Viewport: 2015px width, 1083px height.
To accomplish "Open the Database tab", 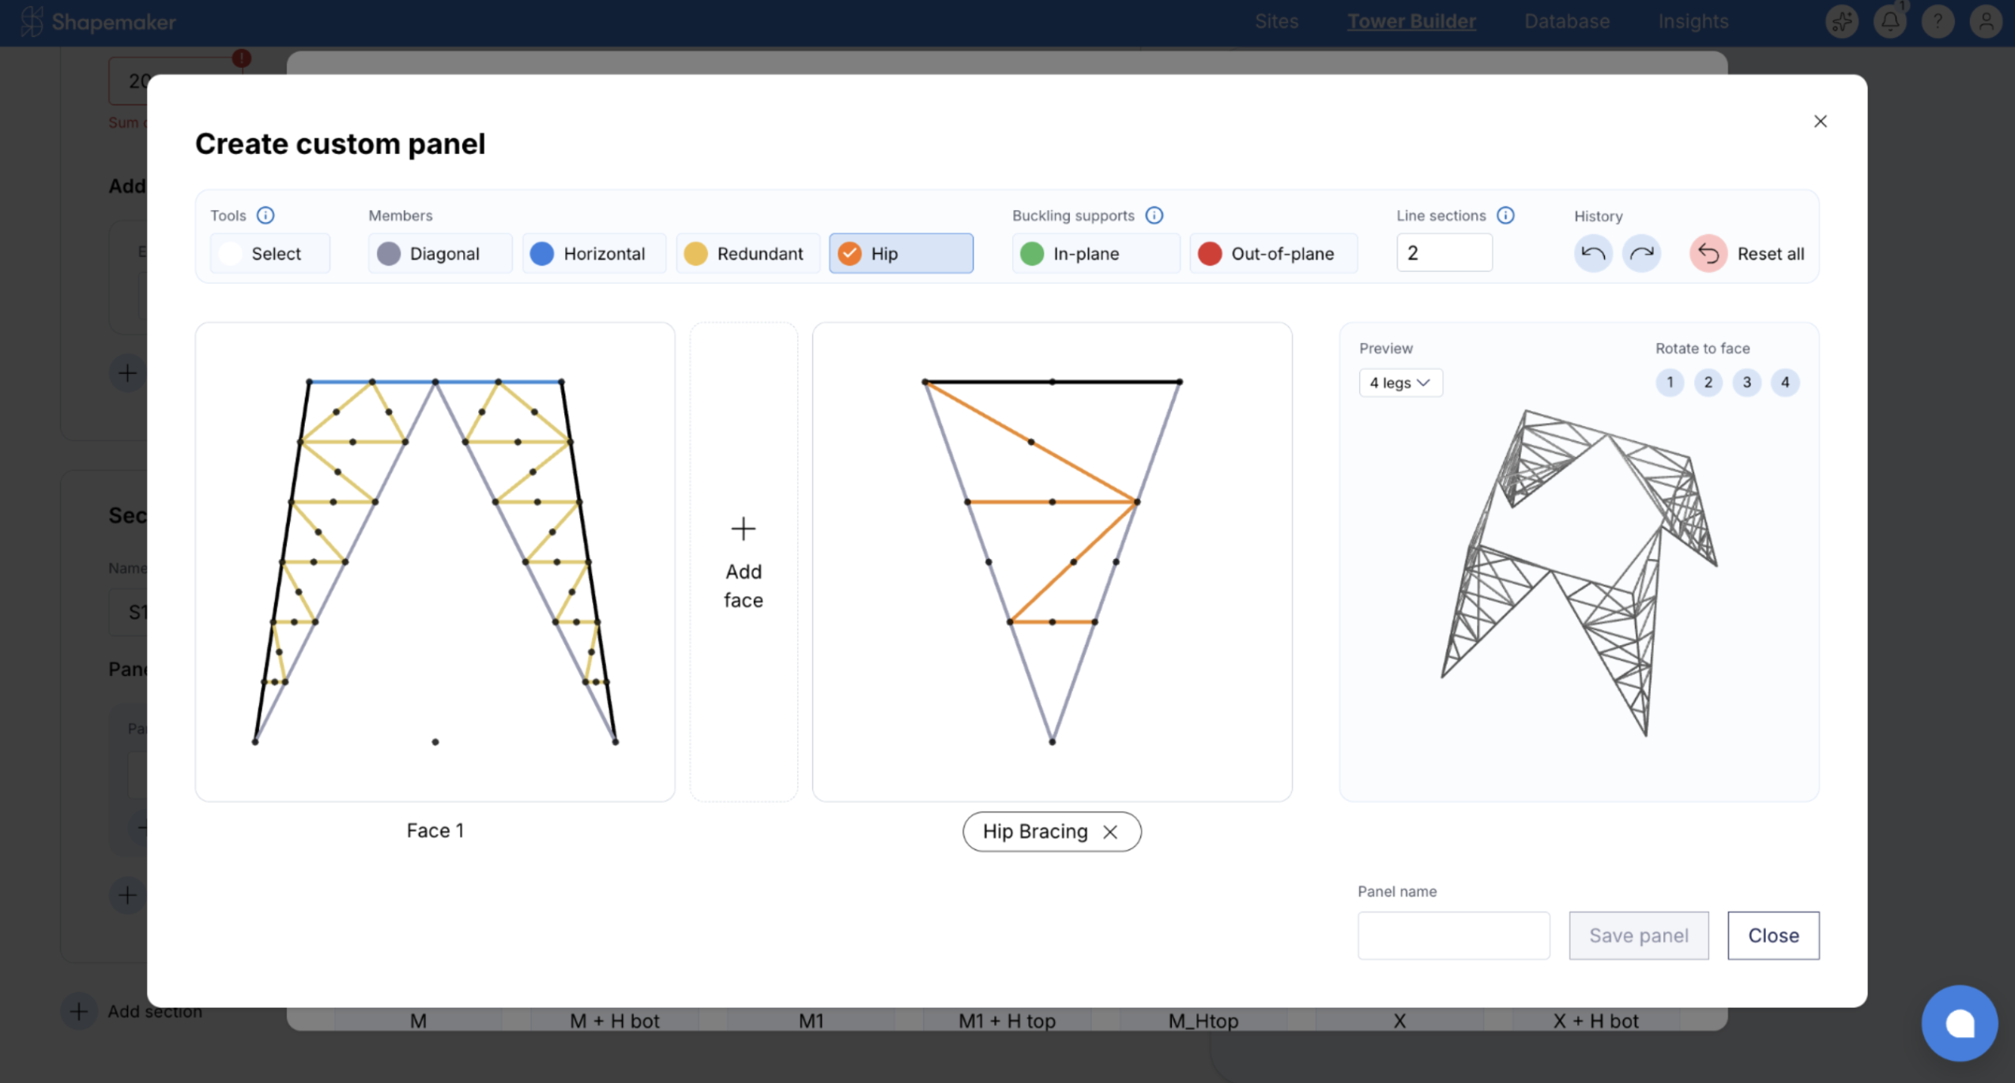I will (1567, 21).
